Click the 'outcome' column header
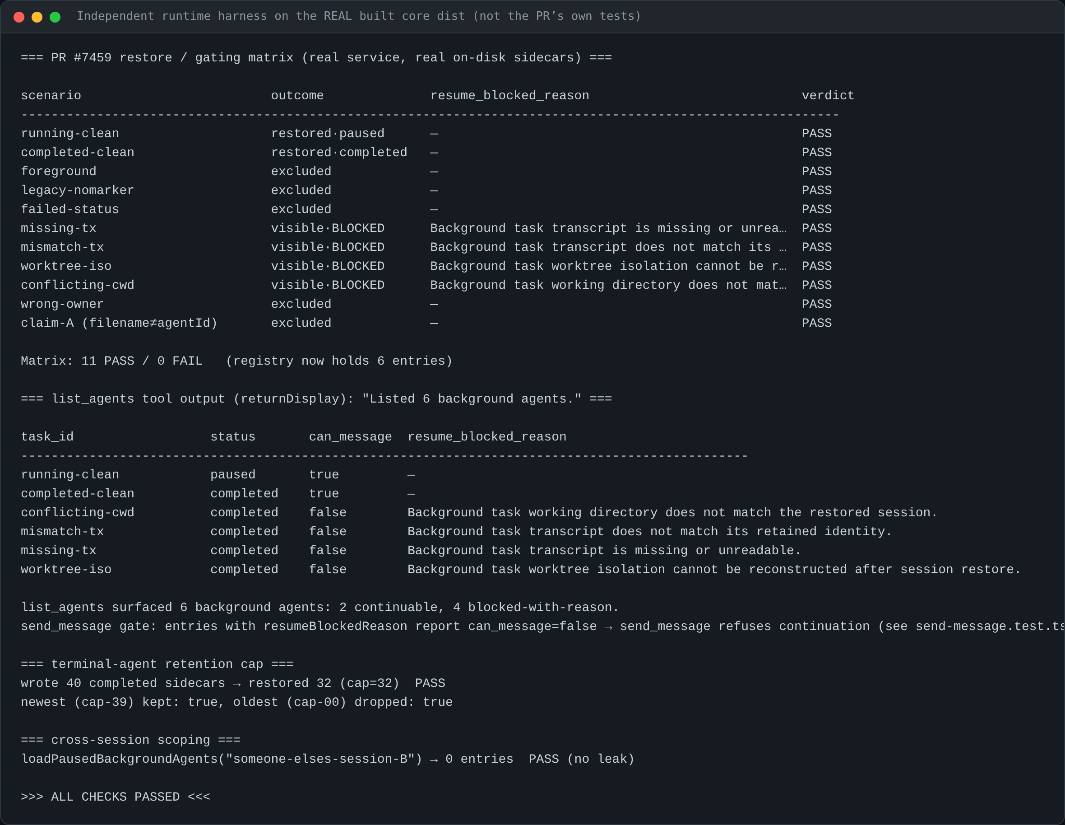 pos(297,96)
